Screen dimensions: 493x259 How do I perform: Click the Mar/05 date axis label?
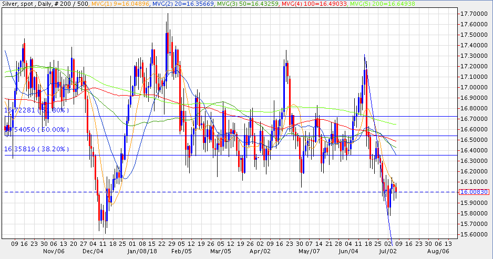tap(220, 251)
